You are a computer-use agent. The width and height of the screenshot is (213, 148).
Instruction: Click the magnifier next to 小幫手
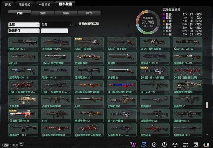click(22, 145)
